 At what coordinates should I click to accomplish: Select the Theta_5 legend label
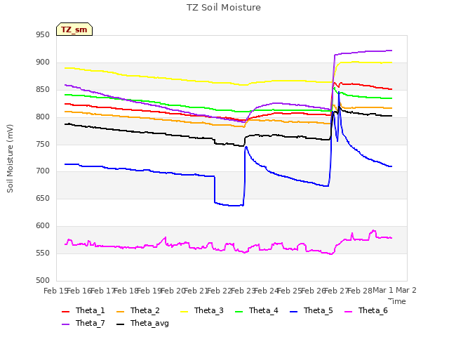(x=318, y=310)
